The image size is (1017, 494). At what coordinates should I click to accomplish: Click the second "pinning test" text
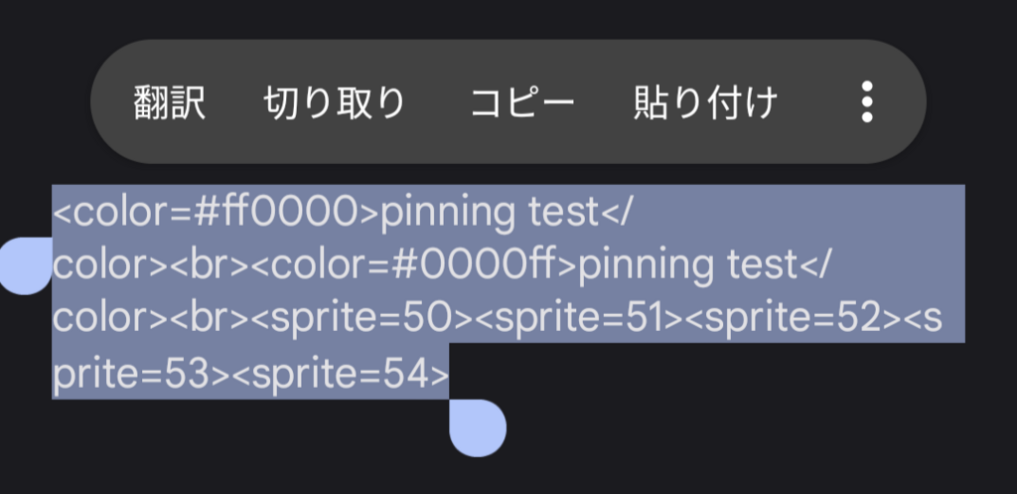coord(687,265)
